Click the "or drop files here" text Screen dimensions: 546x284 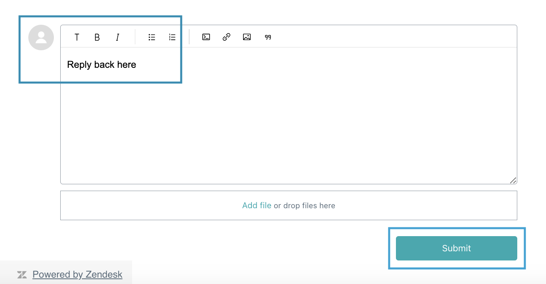coord(304,206)
